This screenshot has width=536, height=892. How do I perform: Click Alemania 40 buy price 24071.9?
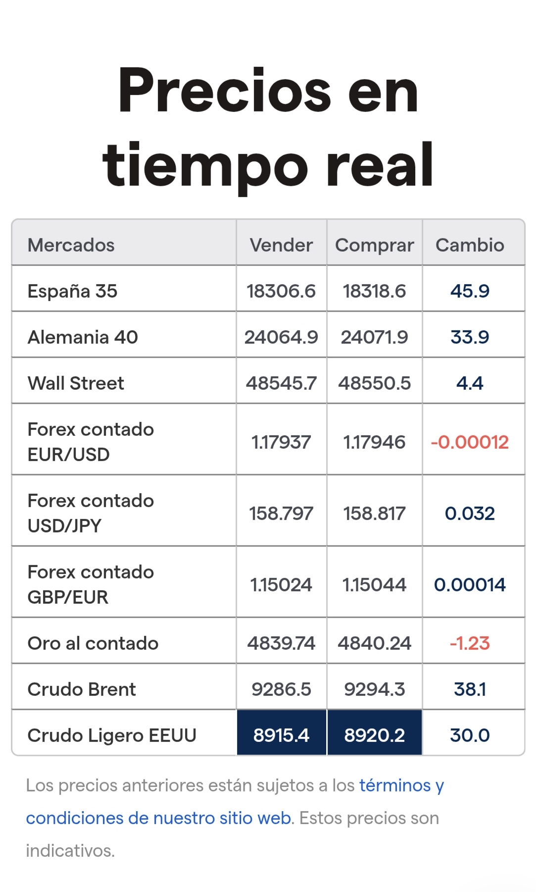[374, 337]
